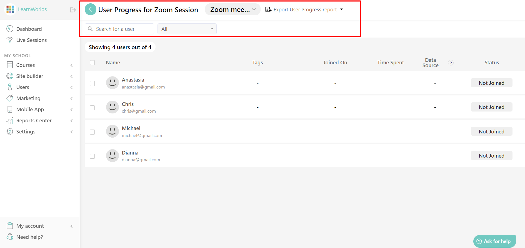The height and width of the screenshot is (248, 525).
Task: Open the Reports Center icon
Action: pyautogui.click(x=10, y=120)
